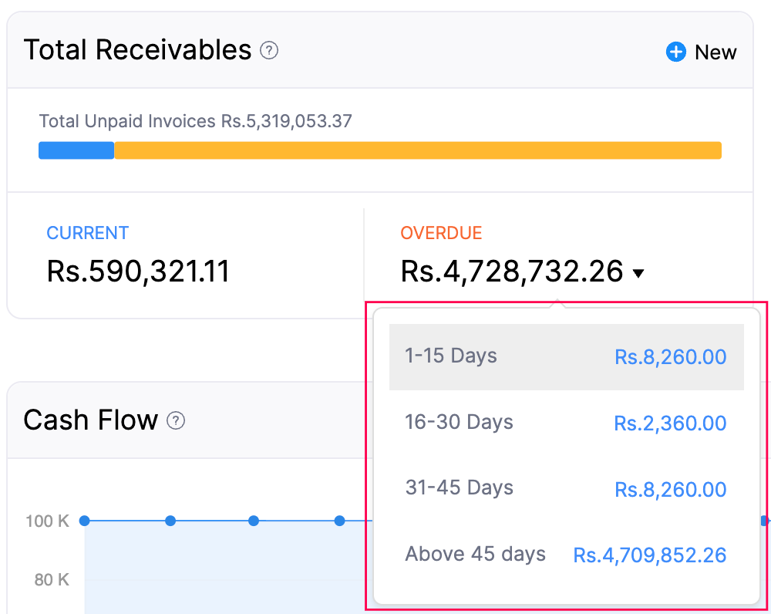Screen dimensions: 771x614
Task: Select the CURRENT amount Rs.590,321.11
Action: click(139, 272)
